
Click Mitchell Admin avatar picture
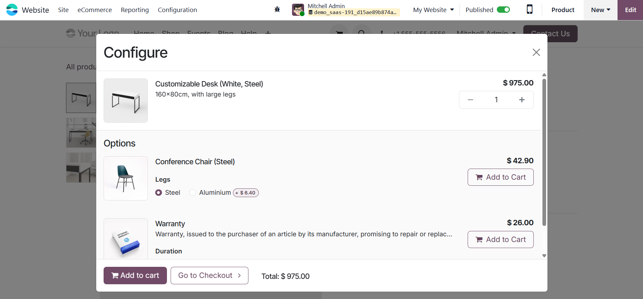[298, 10]
